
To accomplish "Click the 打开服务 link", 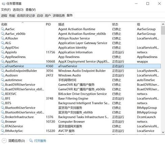I will pos(40,141).
